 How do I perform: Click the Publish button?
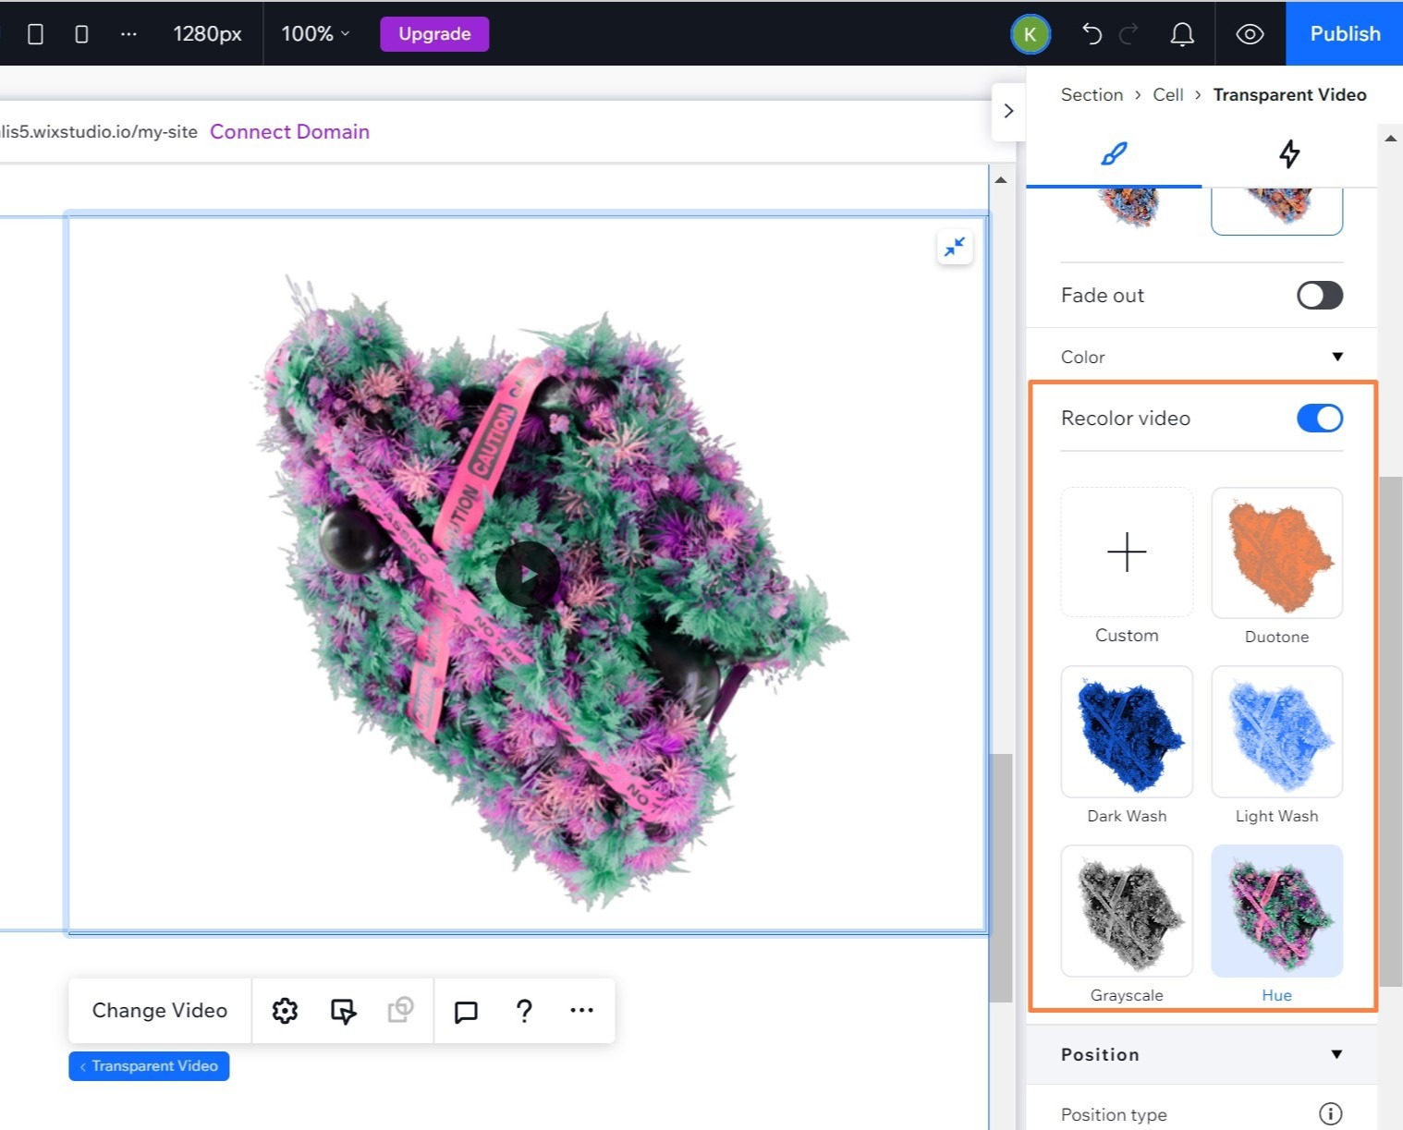pos(1345,33)
